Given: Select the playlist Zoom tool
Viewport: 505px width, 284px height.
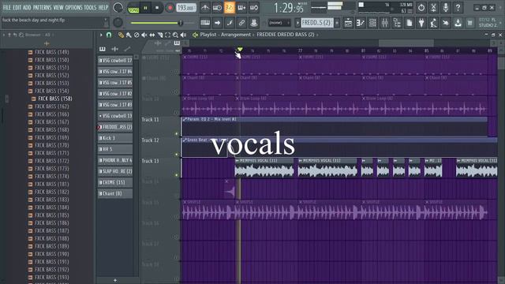Looking at the screenshot, I should (x=175, y=35).
